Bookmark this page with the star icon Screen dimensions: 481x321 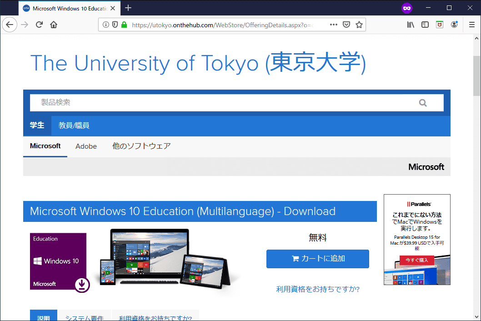tap(359, 25)
